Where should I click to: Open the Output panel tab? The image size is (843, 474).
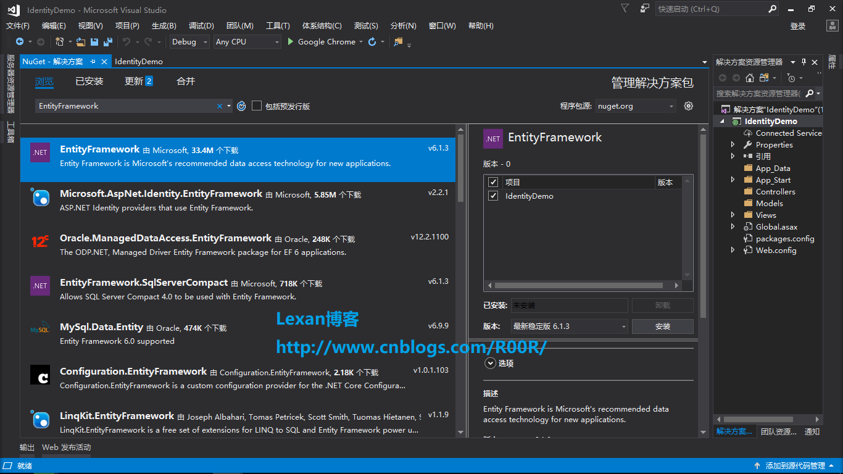click(x=27, y=447)
